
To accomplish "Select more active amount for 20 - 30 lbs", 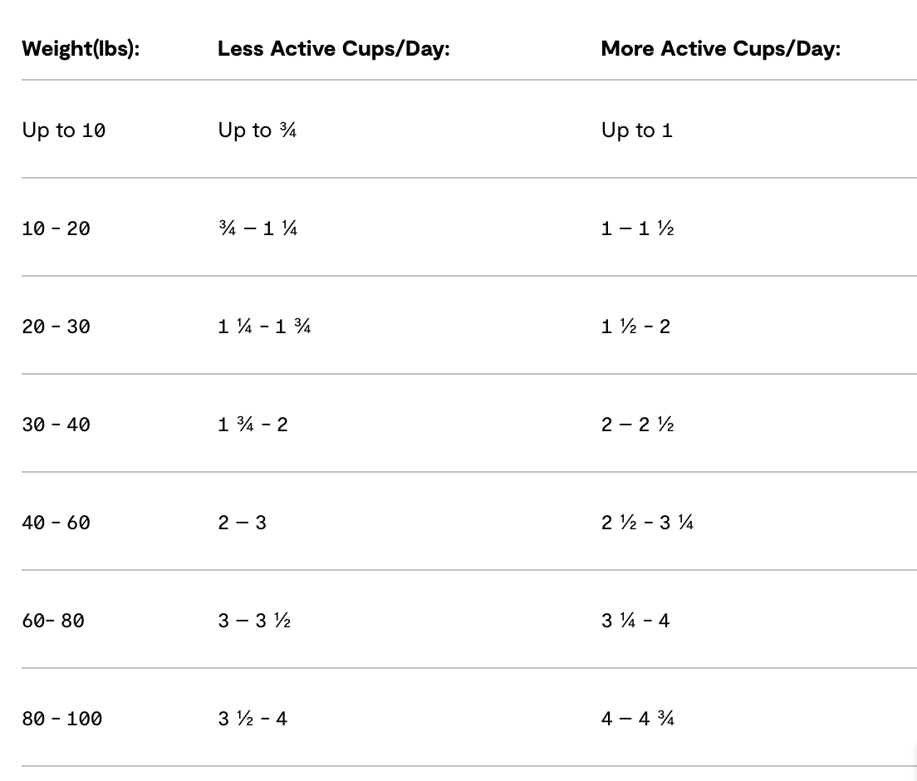I will 635,327.
